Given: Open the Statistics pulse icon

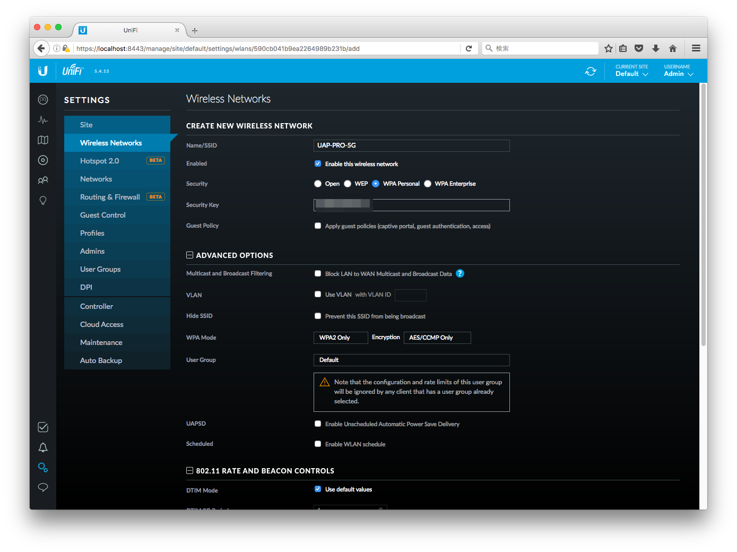Looking at the screenshot, I should click(x=43, y=120).
